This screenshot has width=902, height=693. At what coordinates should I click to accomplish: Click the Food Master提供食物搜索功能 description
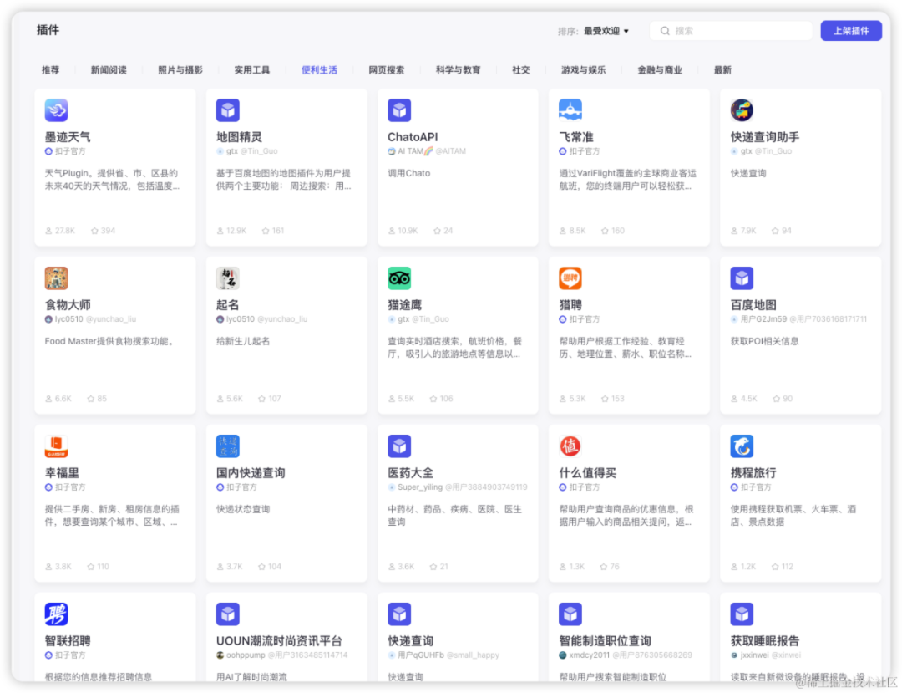point(109,341)
